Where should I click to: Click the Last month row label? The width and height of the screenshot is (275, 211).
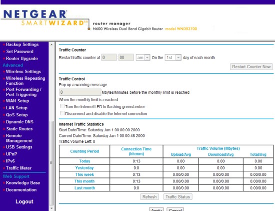(84, 188)
